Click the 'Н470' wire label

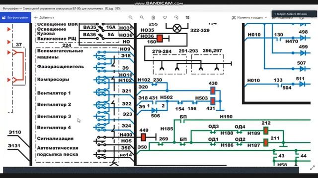coord(292,42)
